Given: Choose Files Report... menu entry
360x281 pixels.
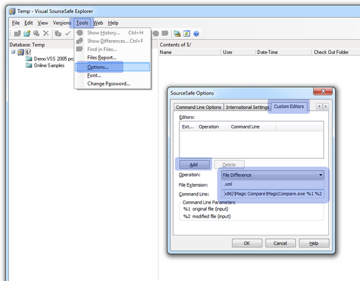Looking at the screenshot, I should [102, 57].
